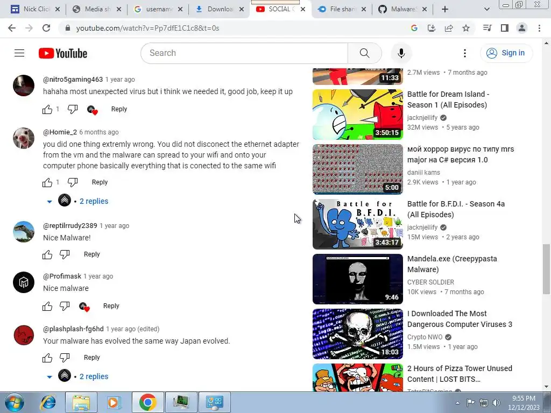The image size is (551, 413).
Task: Click the page vertical scrollbar thumb
Action: click(546, 269)
